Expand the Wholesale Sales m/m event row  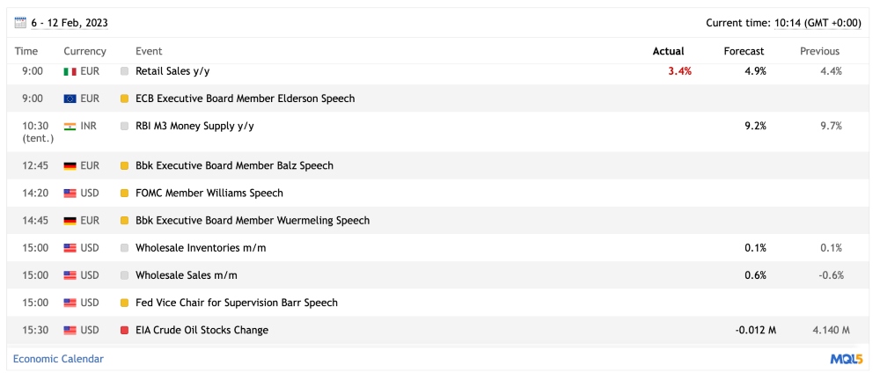coord(186,275)
